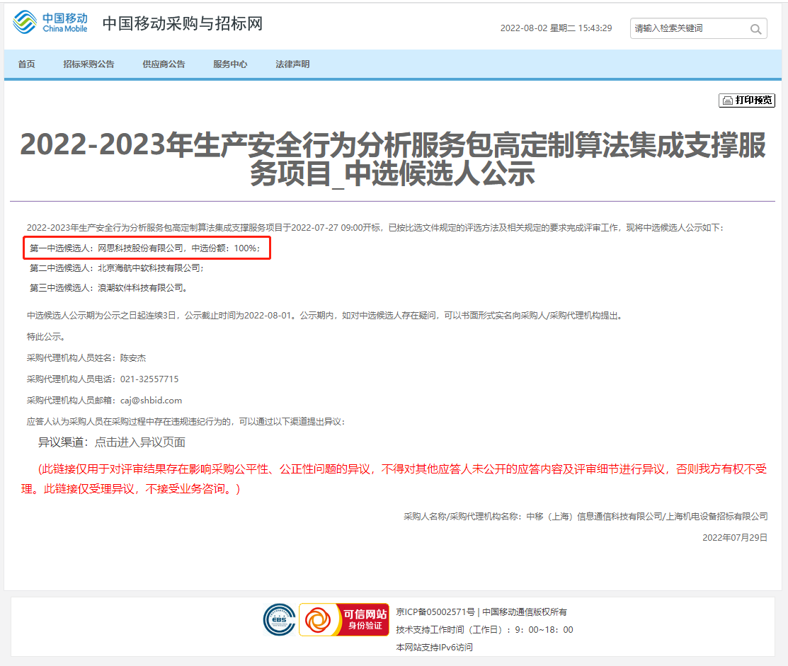Open the 打印预览 printer icon

pos(729,100)
